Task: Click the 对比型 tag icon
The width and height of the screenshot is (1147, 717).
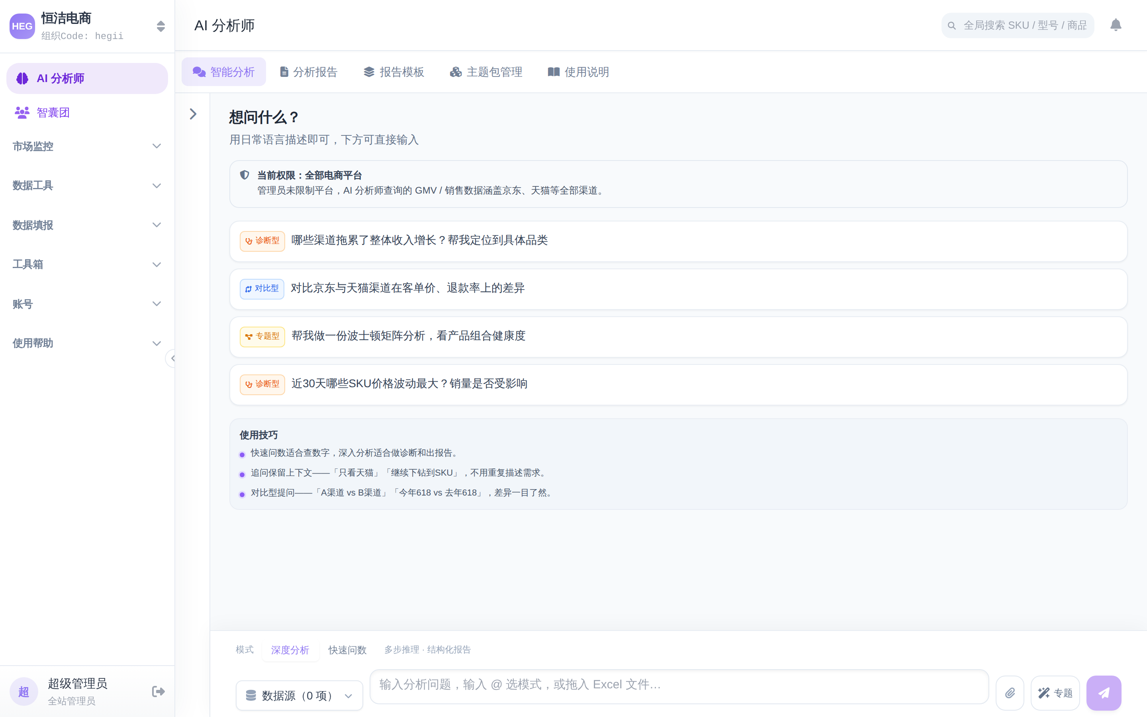Action: point(249,289)
